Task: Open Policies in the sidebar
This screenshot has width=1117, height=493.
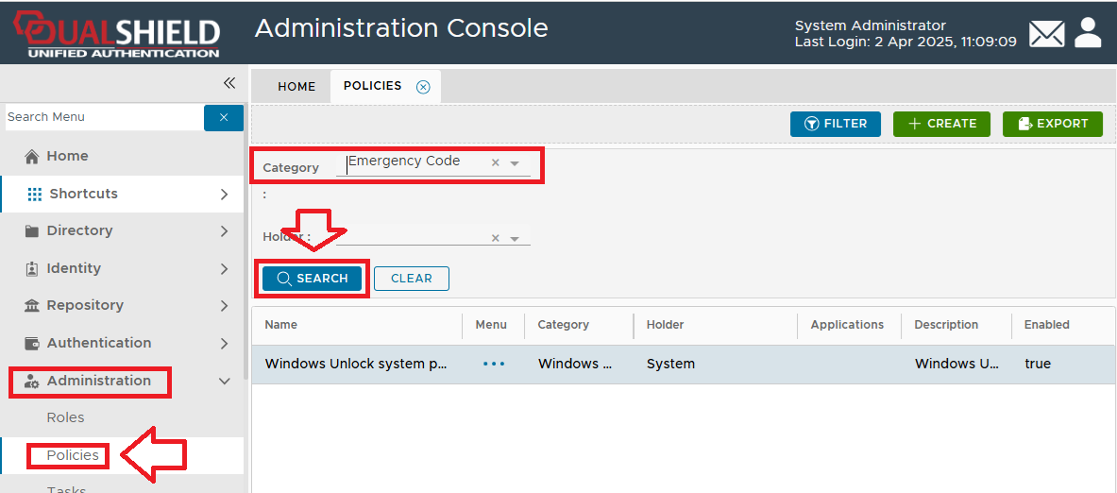Action: [x=73, y=455]
